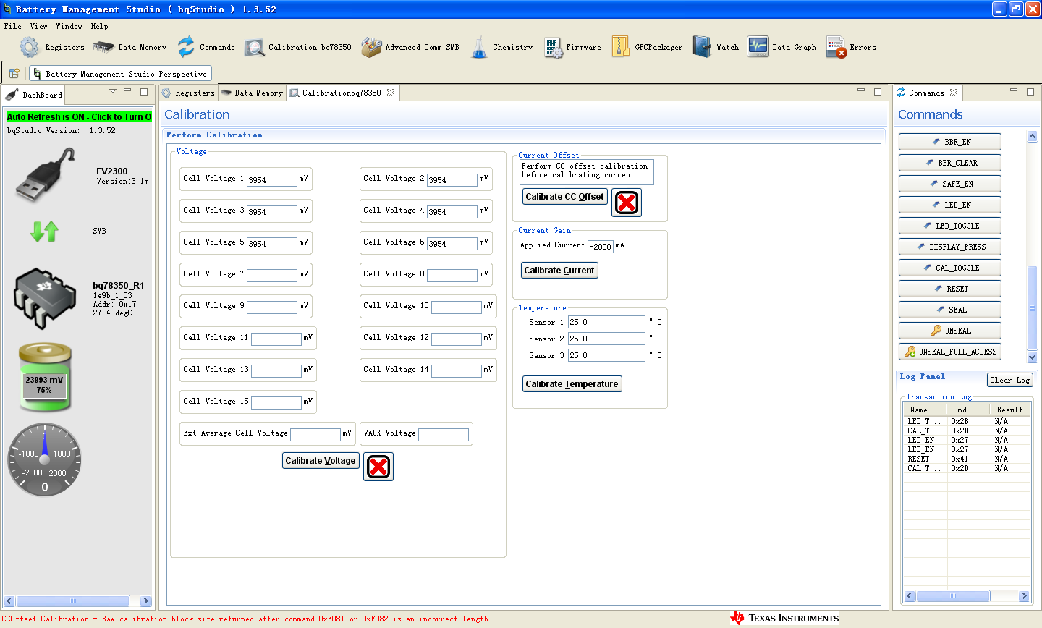Launch Calibration bq78350 toolbar icon
The height and width of the screenshot is (628, 1042).
pyautogui.click(x=254, y=48)
